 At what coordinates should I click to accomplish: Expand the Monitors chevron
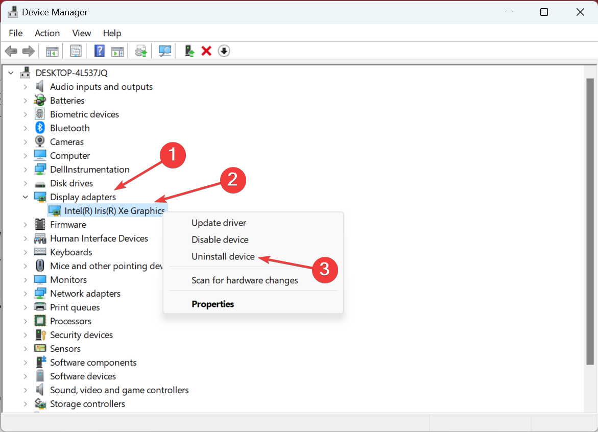point(26,280)
